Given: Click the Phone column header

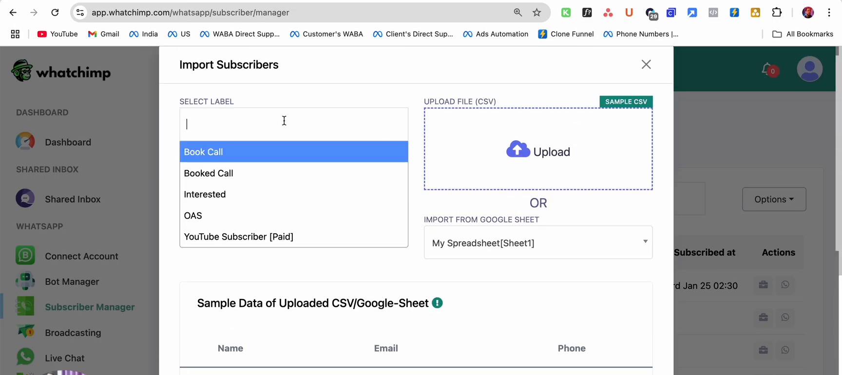Looking at the screenshot, I should point(572,348).
